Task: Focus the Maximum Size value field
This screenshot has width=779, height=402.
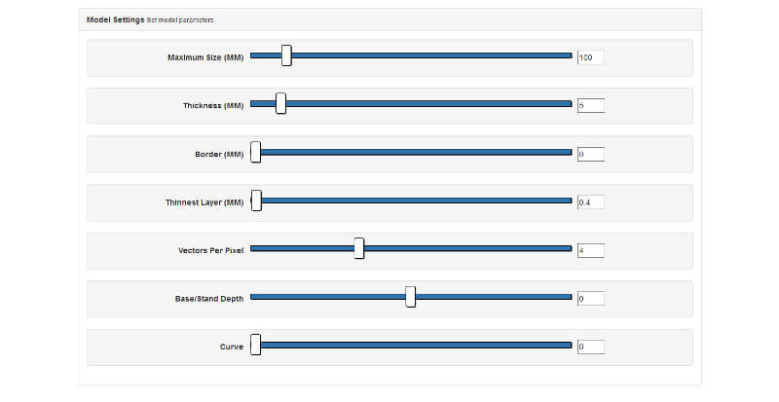Action: (x=590, y=57)
